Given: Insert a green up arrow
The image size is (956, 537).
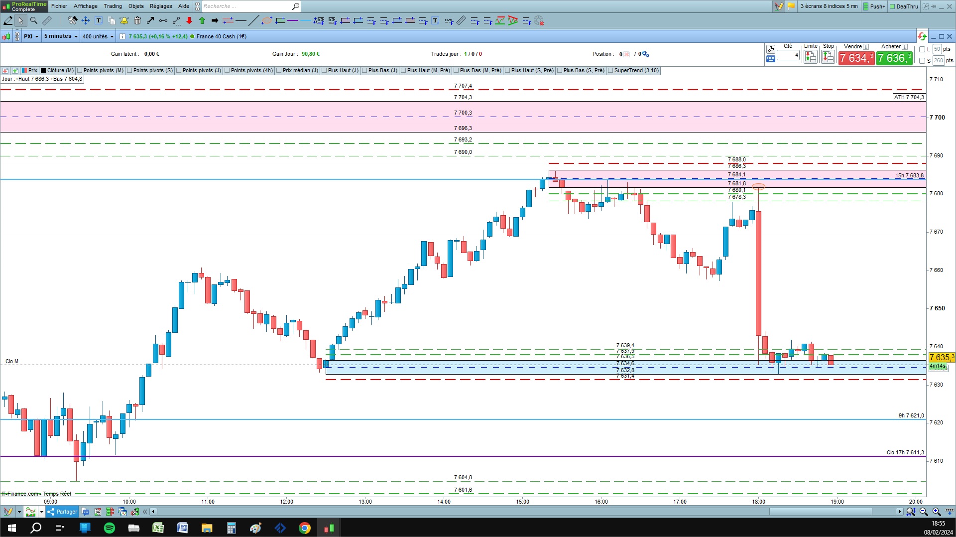Looking at the screenshot, I should point(202,20).
